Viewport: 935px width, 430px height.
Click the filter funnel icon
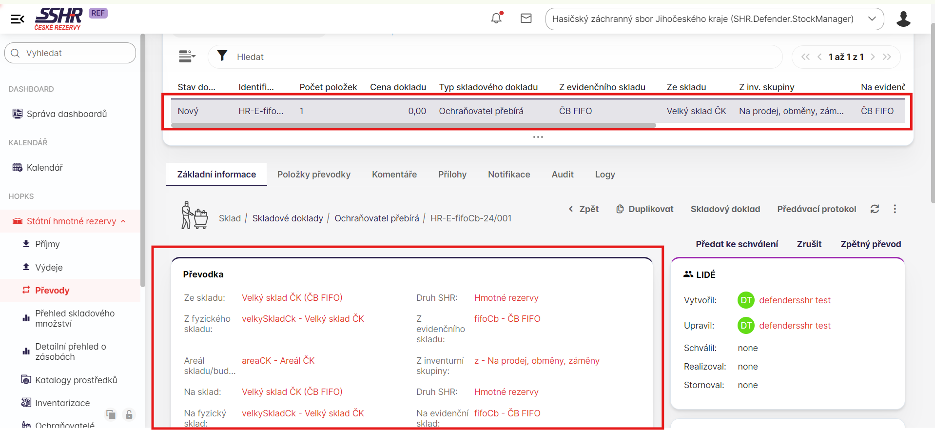[222, 56]
